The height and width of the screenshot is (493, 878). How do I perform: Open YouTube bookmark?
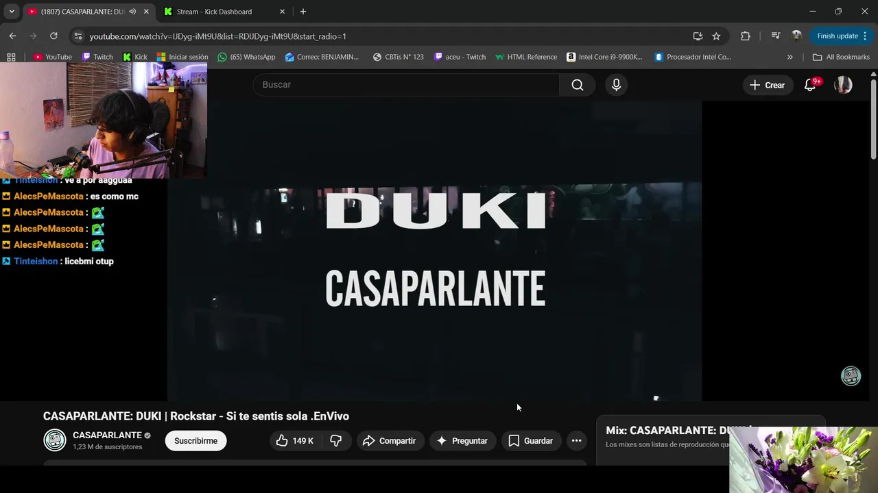pos(53,57)
